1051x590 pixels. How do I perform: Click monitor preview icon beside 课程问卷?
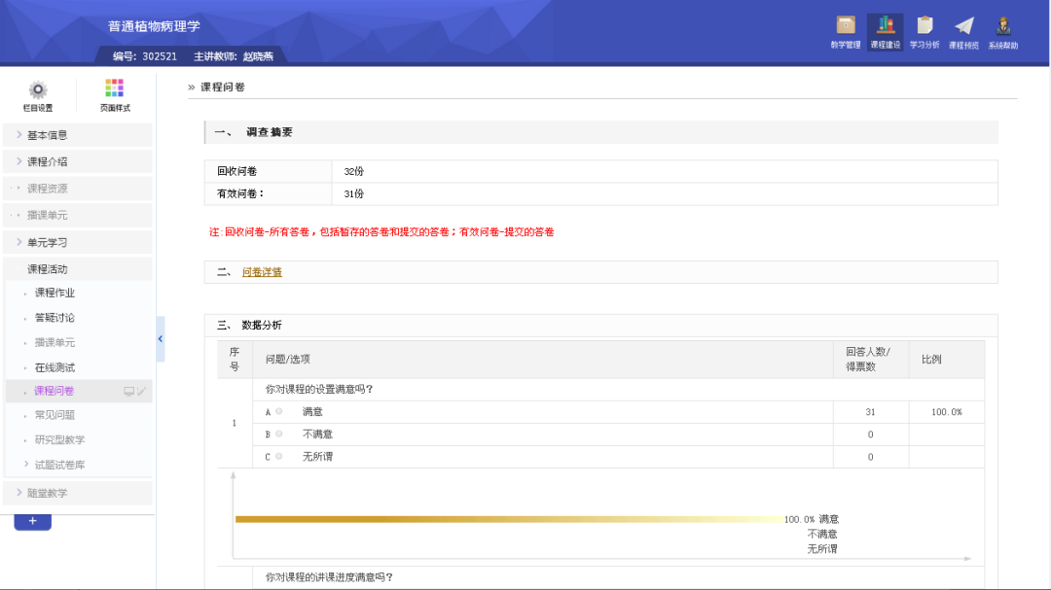[128, 392]
